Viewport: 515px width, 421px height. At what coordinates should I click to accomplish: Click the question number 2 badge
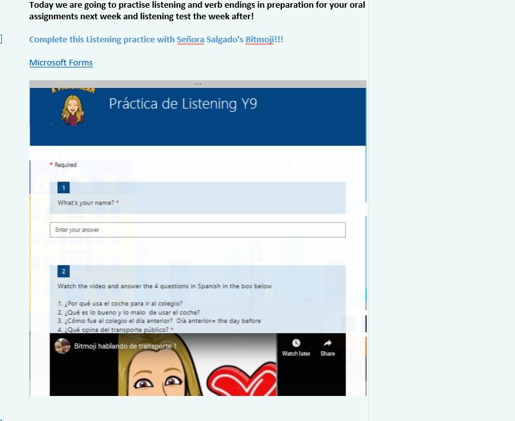coord(64,271)
